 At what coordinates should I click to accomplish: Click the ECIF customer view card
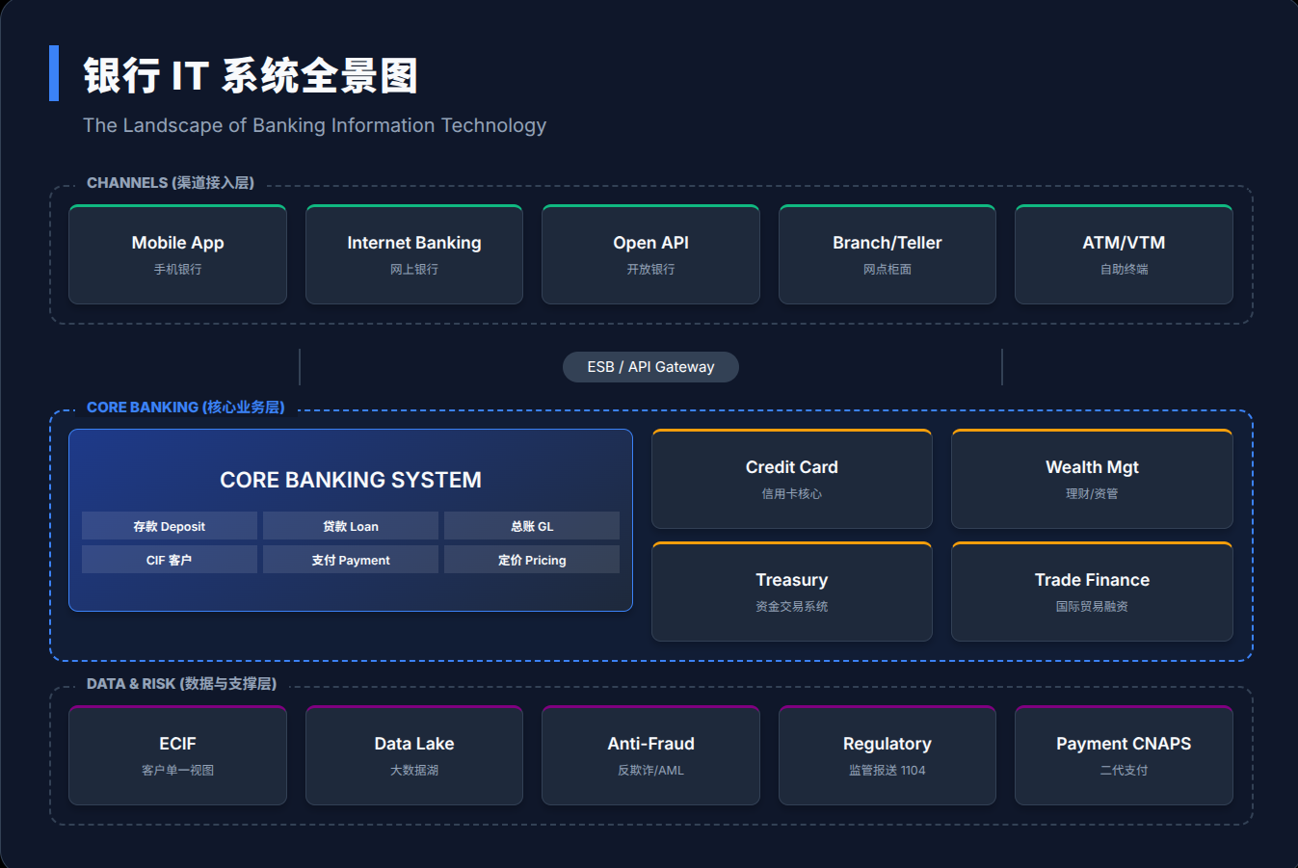[177, 755]
